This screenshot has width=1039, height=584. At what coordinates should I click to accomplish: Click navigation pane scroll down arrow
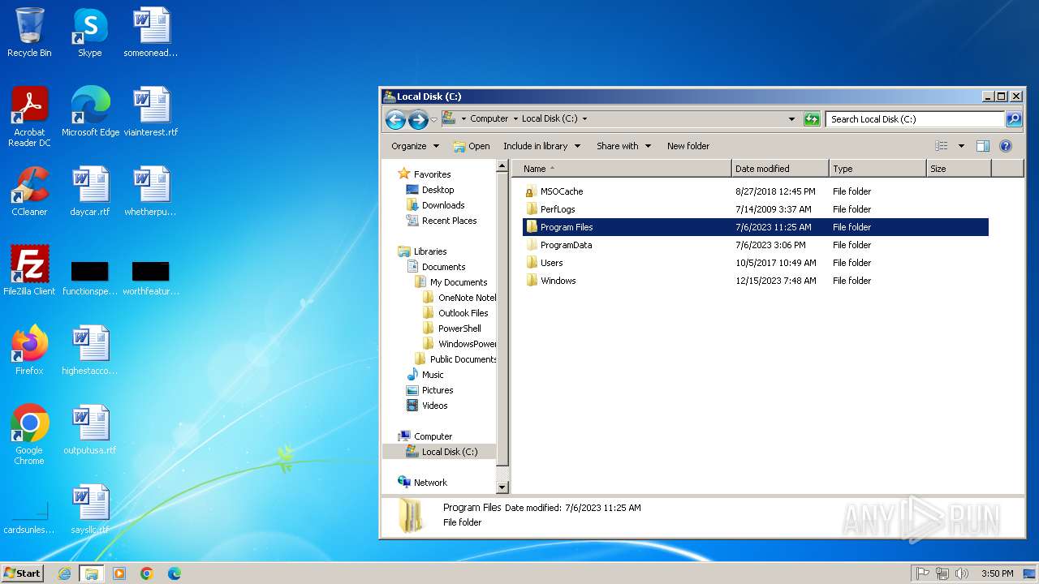pos(502,487)
